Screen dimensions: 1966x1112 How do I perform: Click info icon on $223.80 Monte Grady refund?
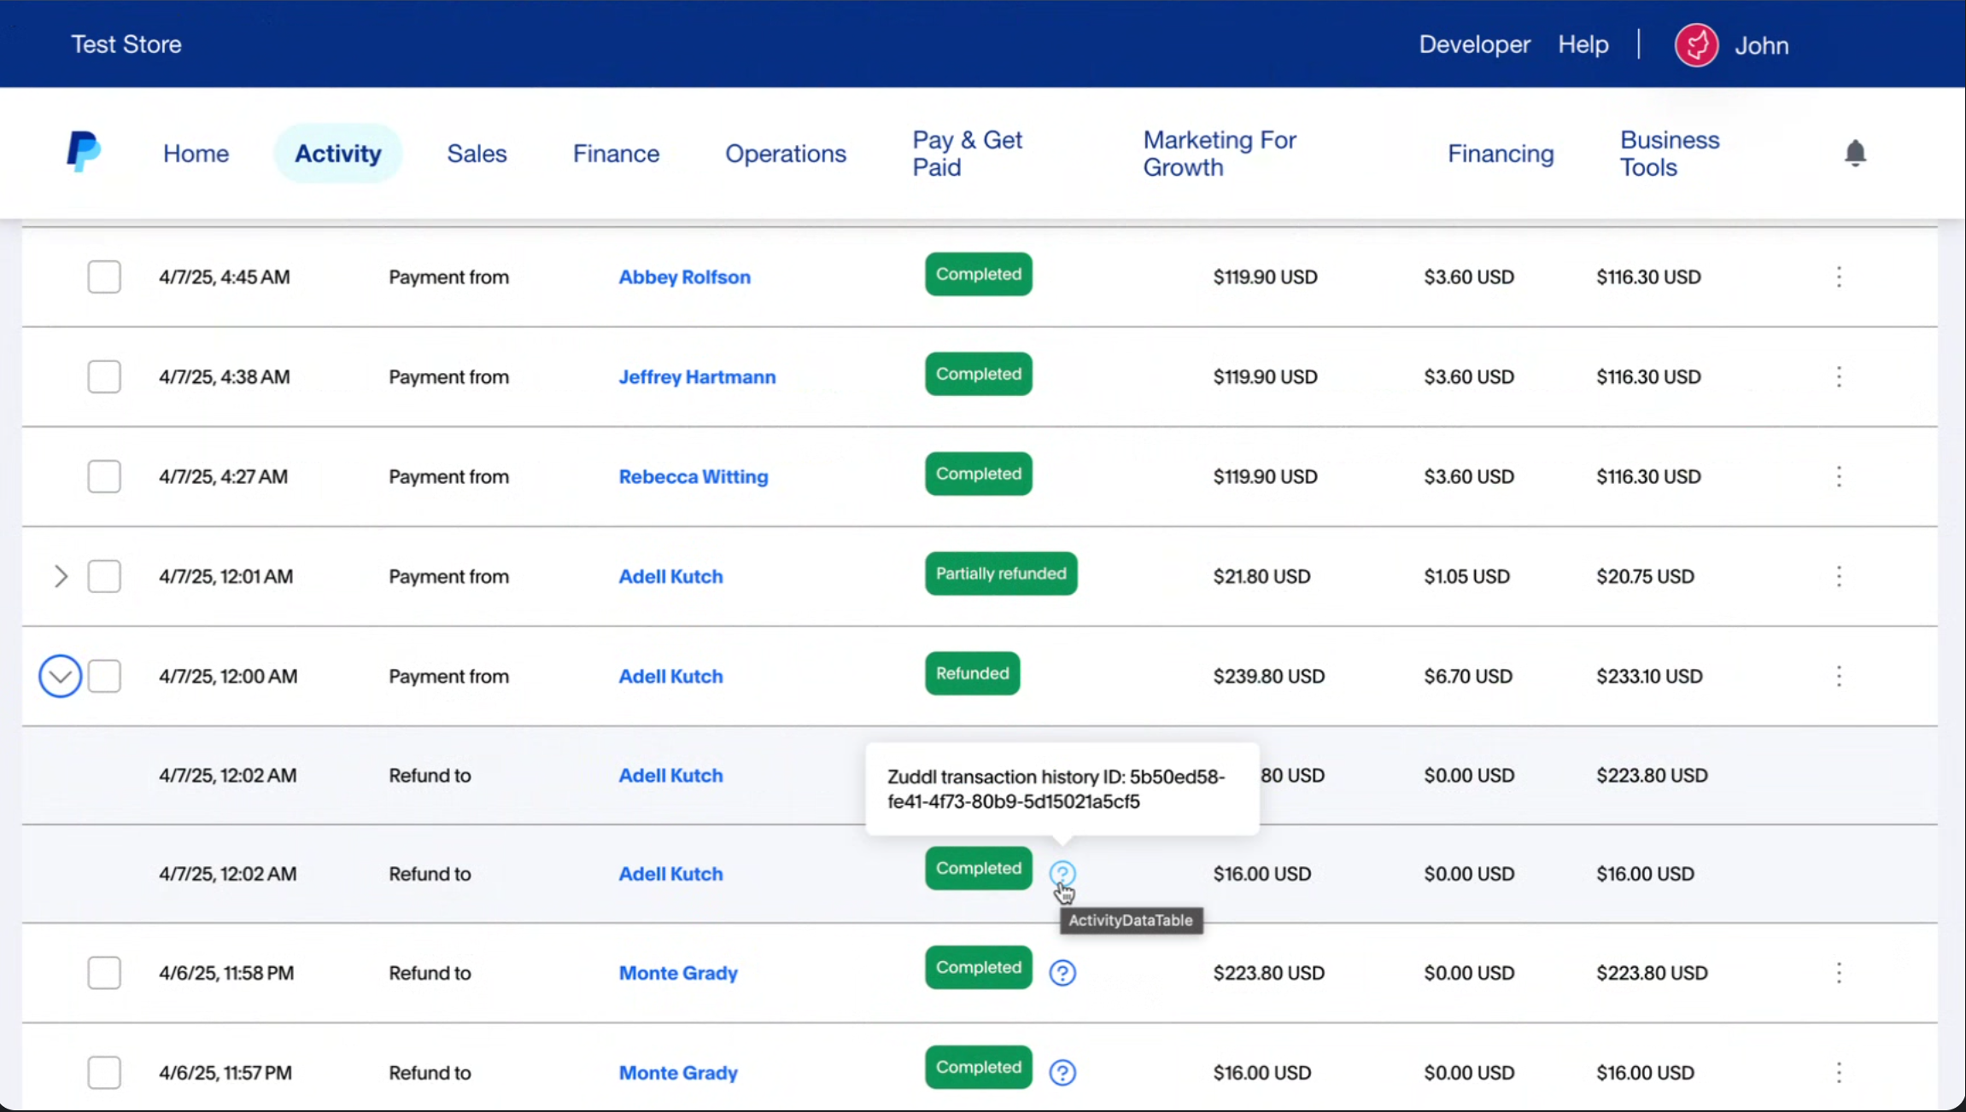pyautogui.click(x=1062, y=973)
